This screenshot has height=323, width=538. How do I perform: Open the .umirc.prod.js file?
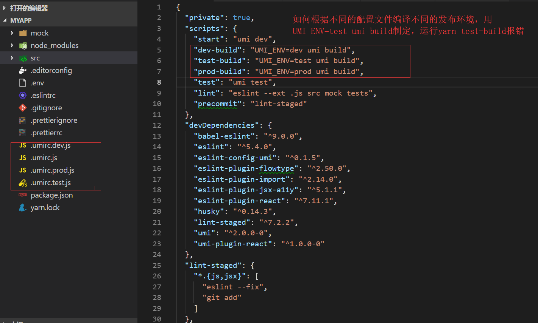coord(53,170)
